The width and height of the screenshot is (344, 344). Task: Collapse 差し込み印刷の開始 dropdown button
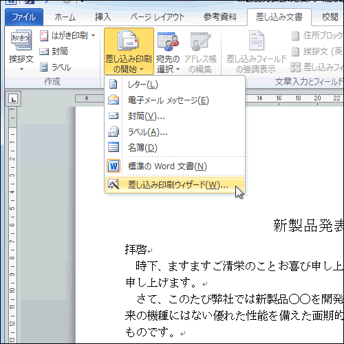coord(129,52)
